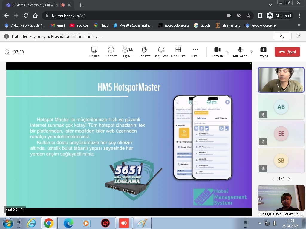Screen dimensions: 306x229
Task: Switch to Chrome in the taskbar
Action: pyautogui.click(x=49, y=223)
